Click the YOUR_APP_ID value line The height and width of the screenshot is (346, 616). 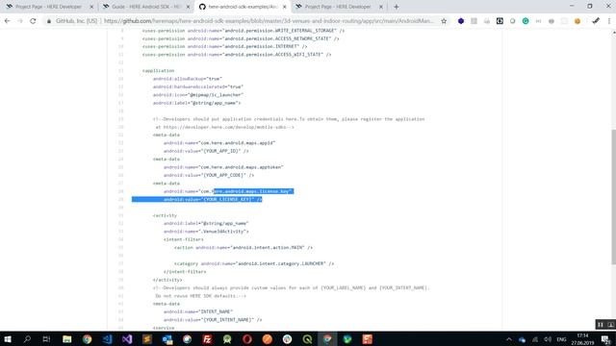coord(206,151)
